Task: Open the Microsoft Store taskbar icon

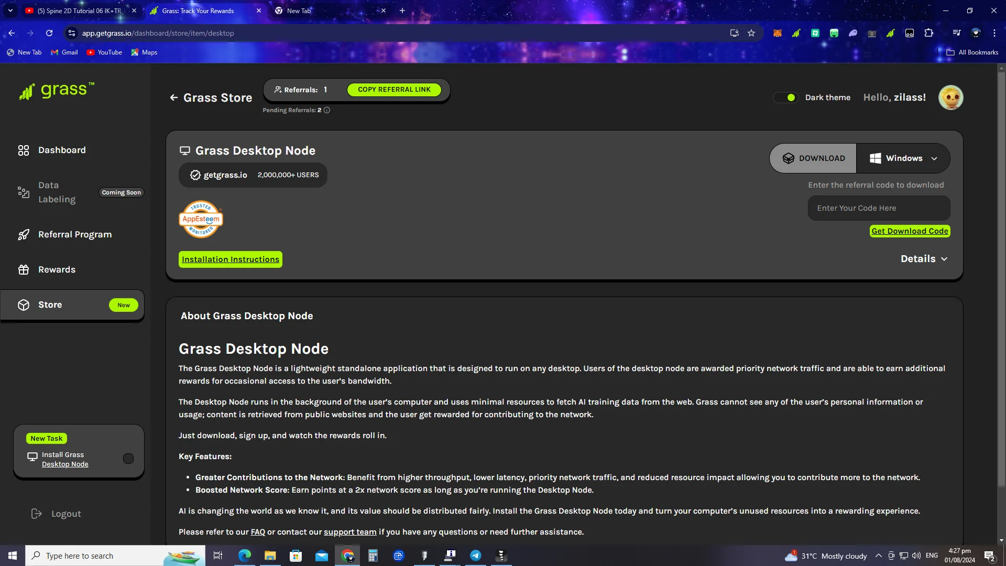Action: (x=296, y=556)
